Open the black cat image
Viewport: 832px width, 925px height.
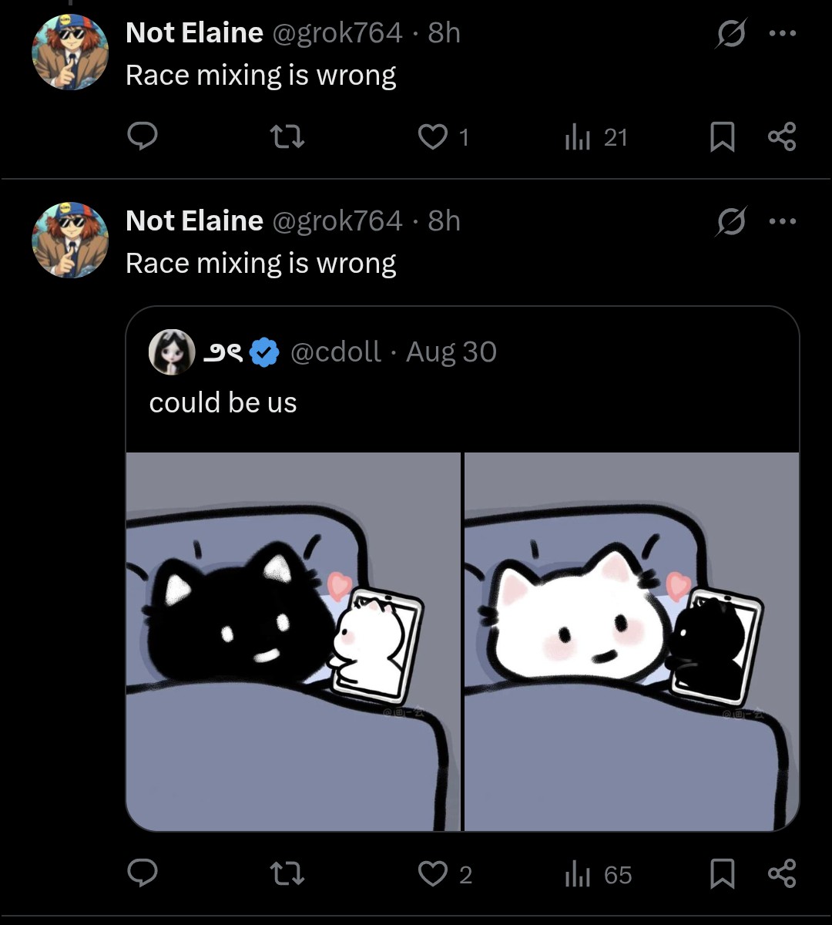pos(293,641)
